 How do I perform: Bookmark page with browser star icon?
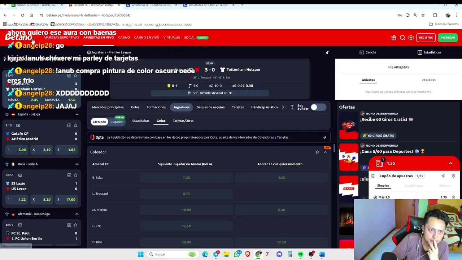coord(423,15)
